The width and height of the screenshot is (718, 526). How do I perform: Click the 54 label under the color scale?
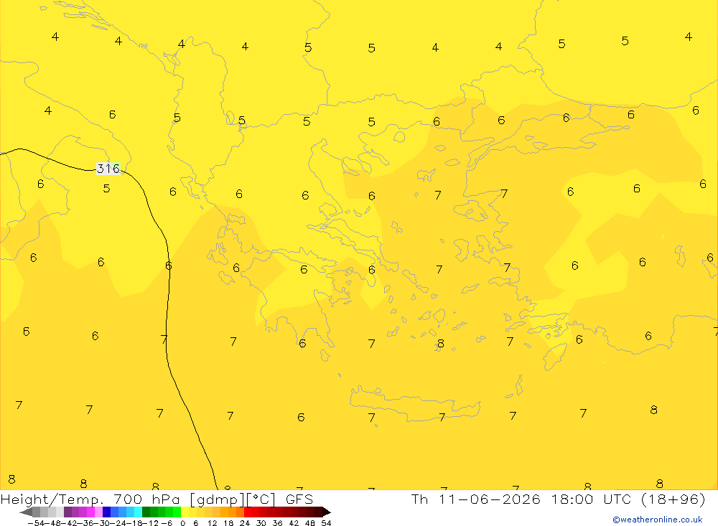[326, 523]
